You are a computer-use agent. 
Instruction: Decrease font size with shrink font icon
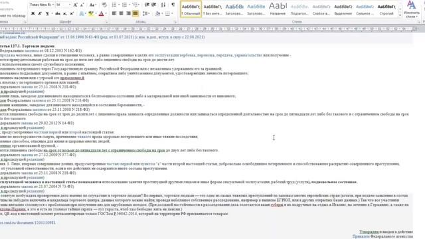(x=82, y=5)
